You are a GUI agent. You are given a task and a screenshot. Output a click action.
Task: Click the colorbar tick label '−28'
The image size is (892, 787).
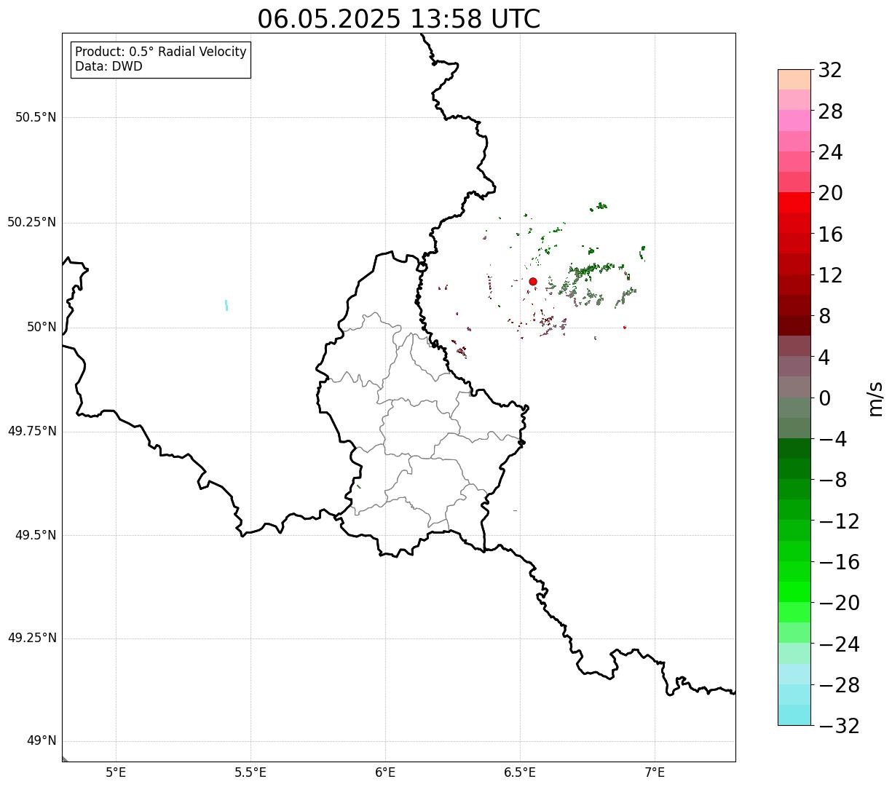point(839,685)
